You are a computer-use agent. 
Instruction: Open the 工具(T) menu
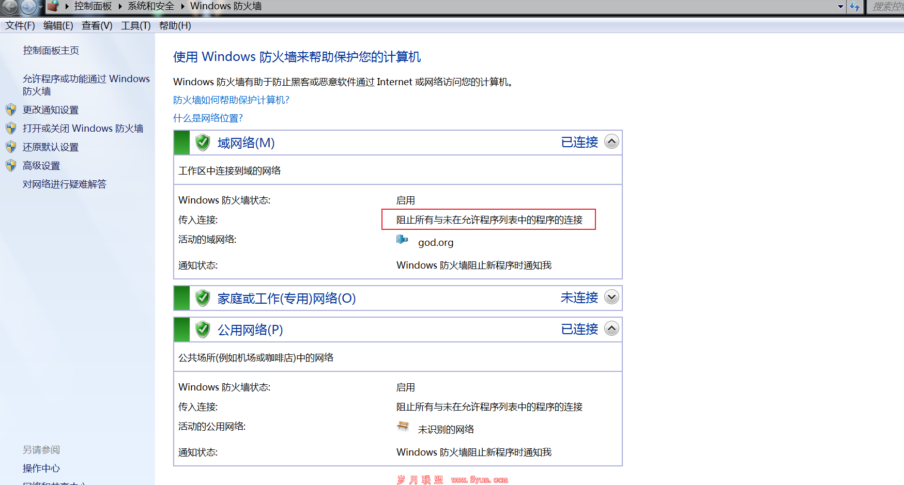coord(136,25)
